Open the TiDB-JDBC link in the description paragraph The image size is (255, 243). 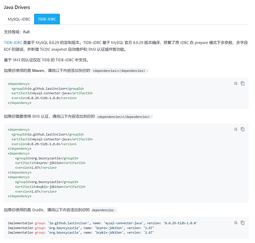(13, 43)
